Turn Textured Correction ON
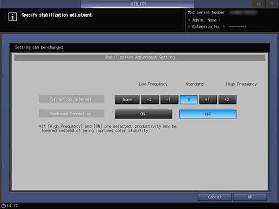279x209 pixels. tap(144, 114)
